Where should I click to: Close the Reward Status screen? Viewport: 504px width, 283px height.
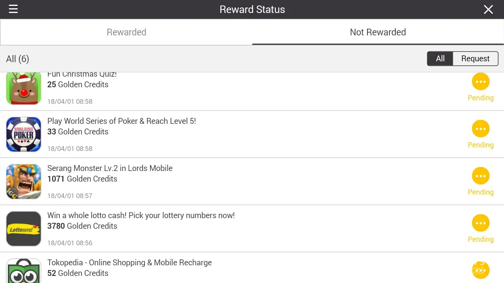tap(488, 9)
